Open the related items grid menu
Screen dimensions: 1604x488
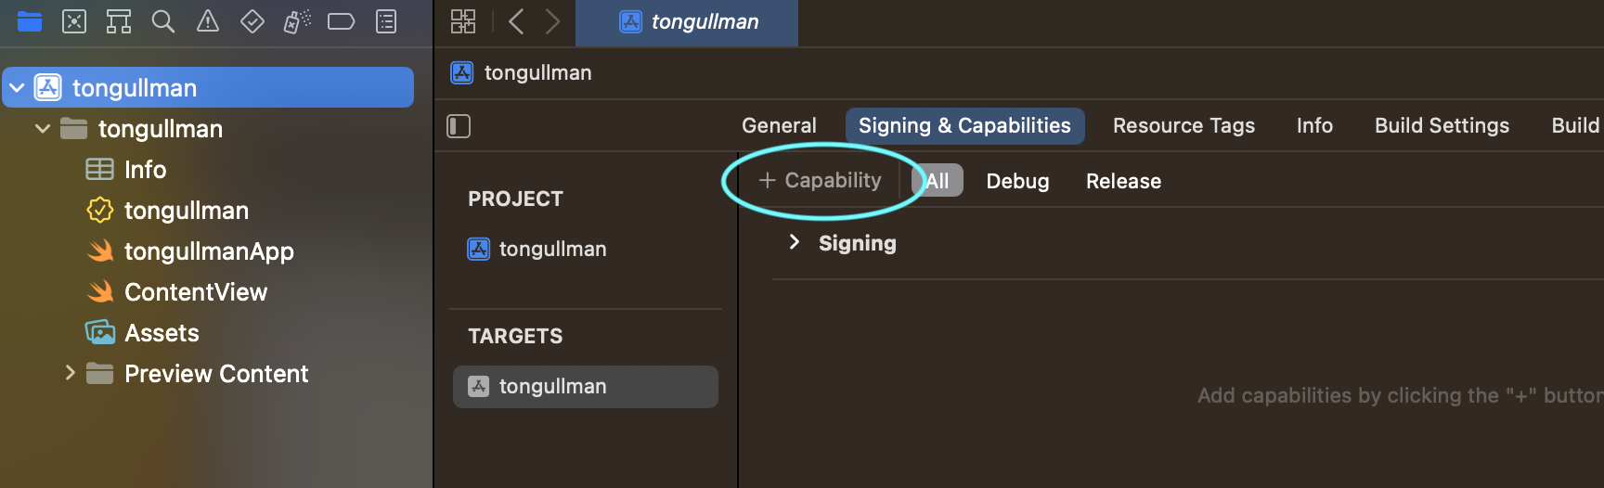coord(463,21)
